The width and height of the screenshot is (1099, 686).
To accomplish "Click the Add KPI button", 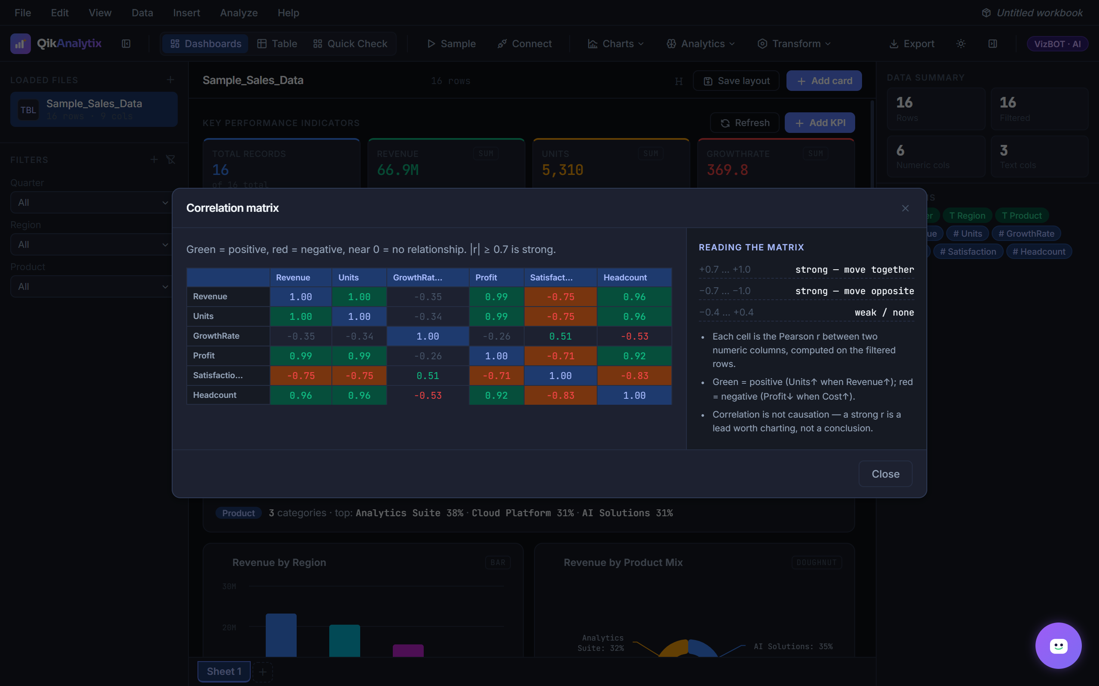I will (x=820, y=123).
